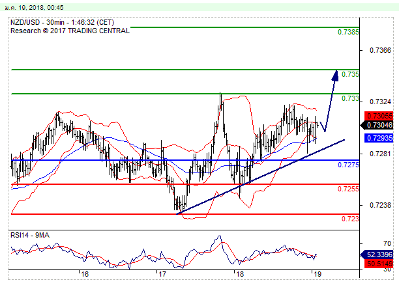Click the blue 0.7275 pivot label

[348, 165]
